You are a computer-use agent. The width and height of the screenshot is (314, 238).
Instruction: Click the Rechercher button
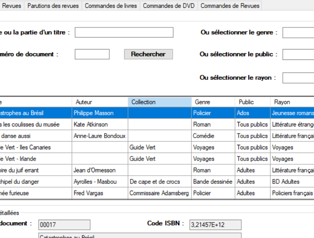click(x=148, y=54)
